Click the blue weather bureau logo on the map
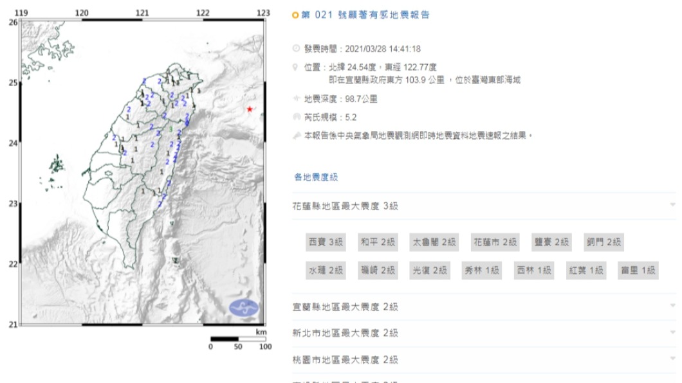 [x=244, y=308]
